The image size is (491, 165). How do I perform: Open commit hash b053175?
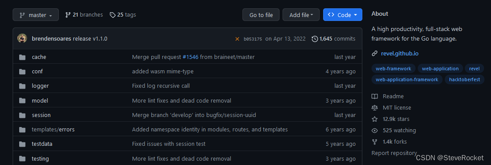(x=253, y=39)
